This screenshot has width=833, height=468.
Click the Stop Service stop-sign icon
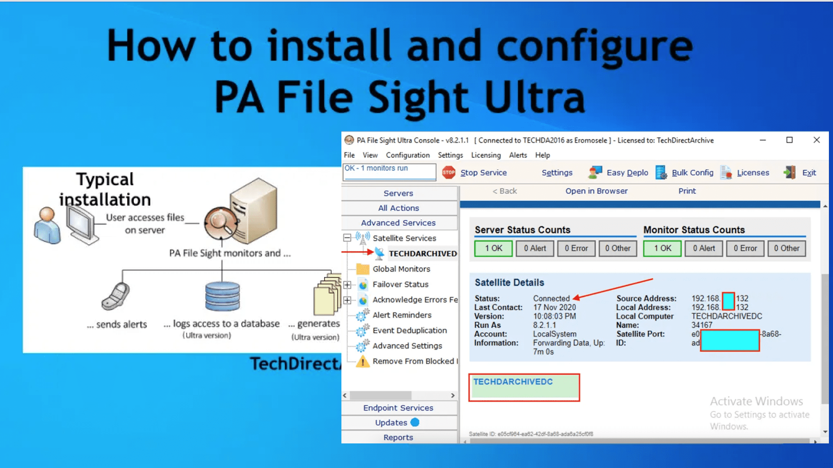(x=449, y=173)
